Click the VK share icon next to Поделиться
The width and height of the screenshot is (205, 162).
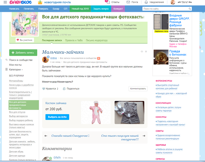click(x=64, y=89)
